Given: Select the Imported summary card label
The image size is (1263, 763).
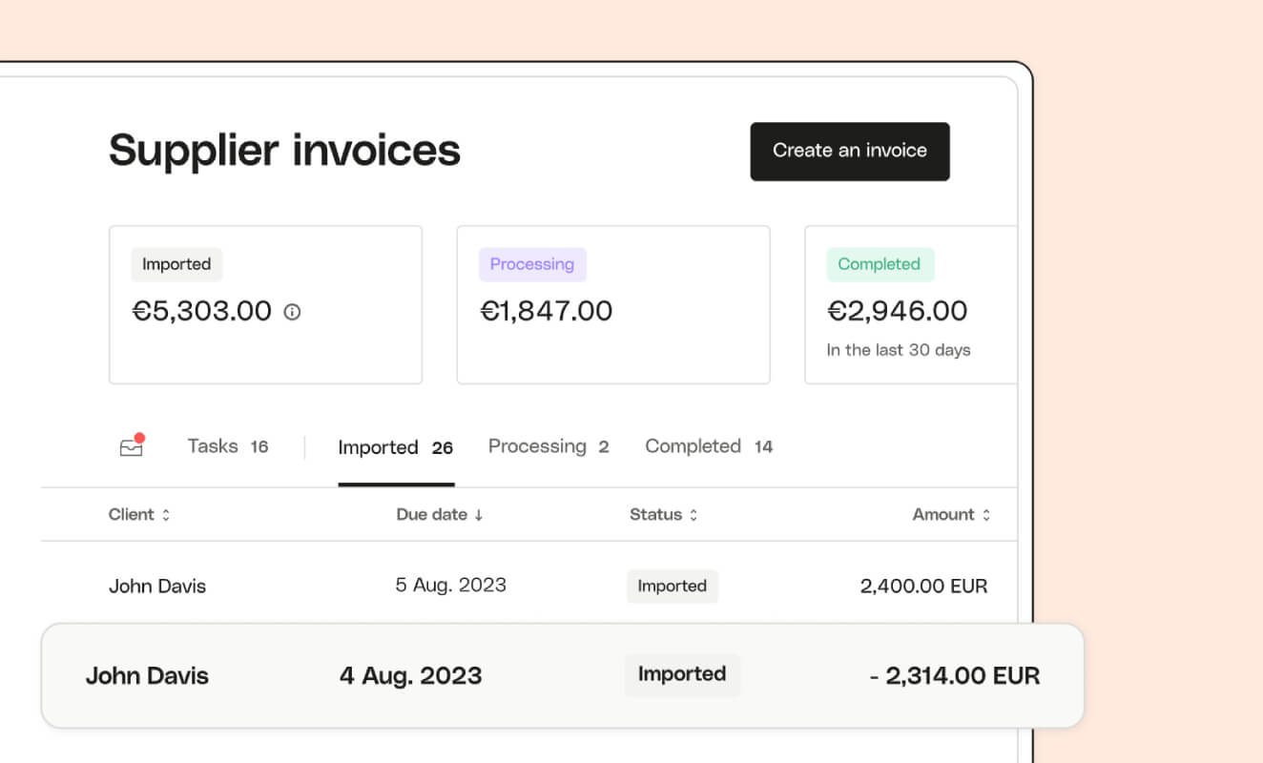Looking at the screenshot, I should pyautogui.click(x=176, y=264).
